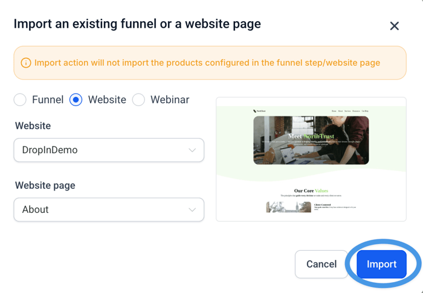This screenshot has width=423, height=293.
Task: Select the Funnel radio button
Action: point(21,99)
